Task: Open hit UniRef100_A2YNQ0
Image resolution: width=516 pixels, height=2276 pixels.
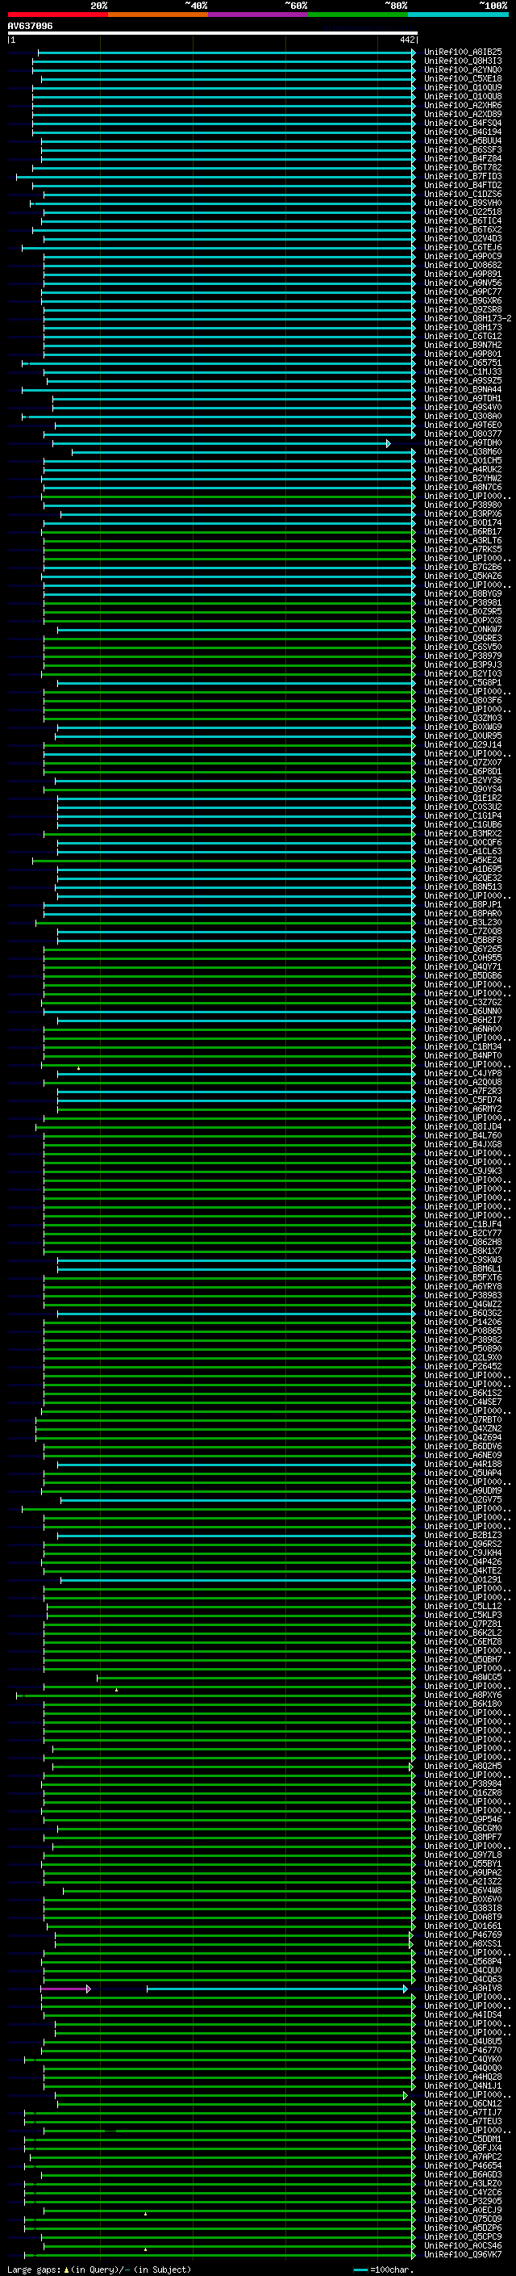Action: coord(463,69)
